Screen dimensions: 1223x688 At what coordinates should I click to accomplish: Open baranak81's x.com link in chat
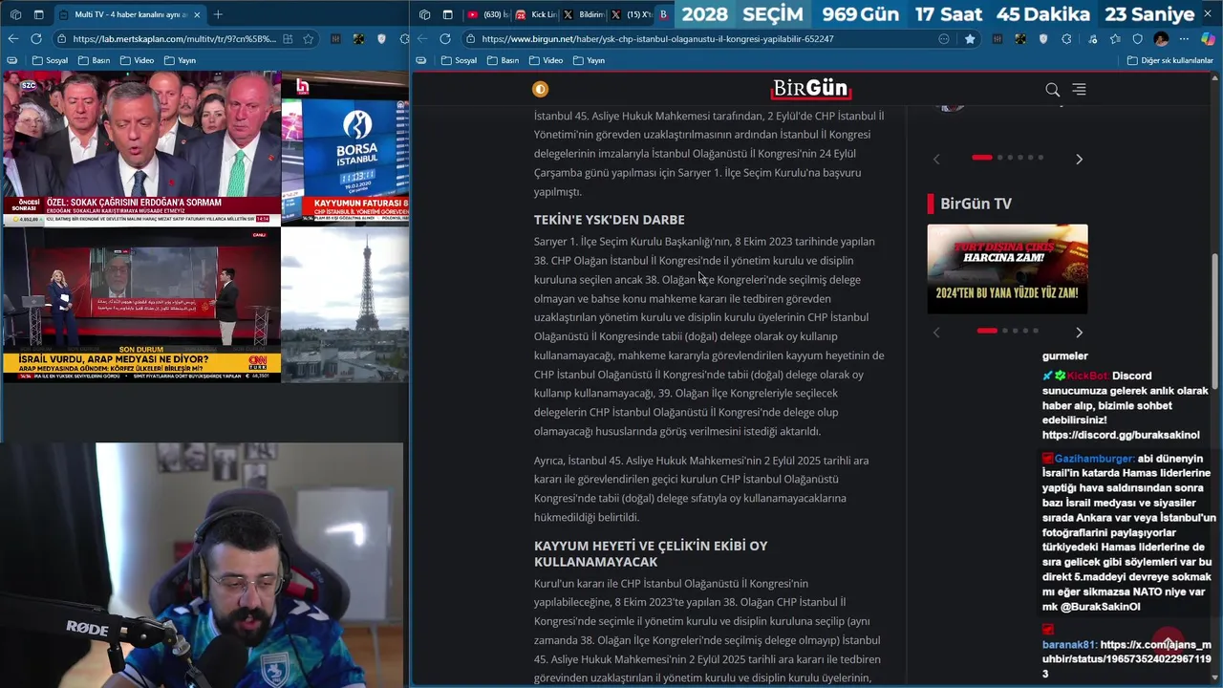point(1127,659)
